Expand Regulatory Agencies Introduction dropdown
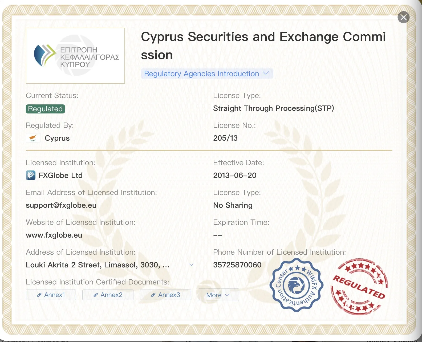Screen dimensions: 422x342 (207, 74)
